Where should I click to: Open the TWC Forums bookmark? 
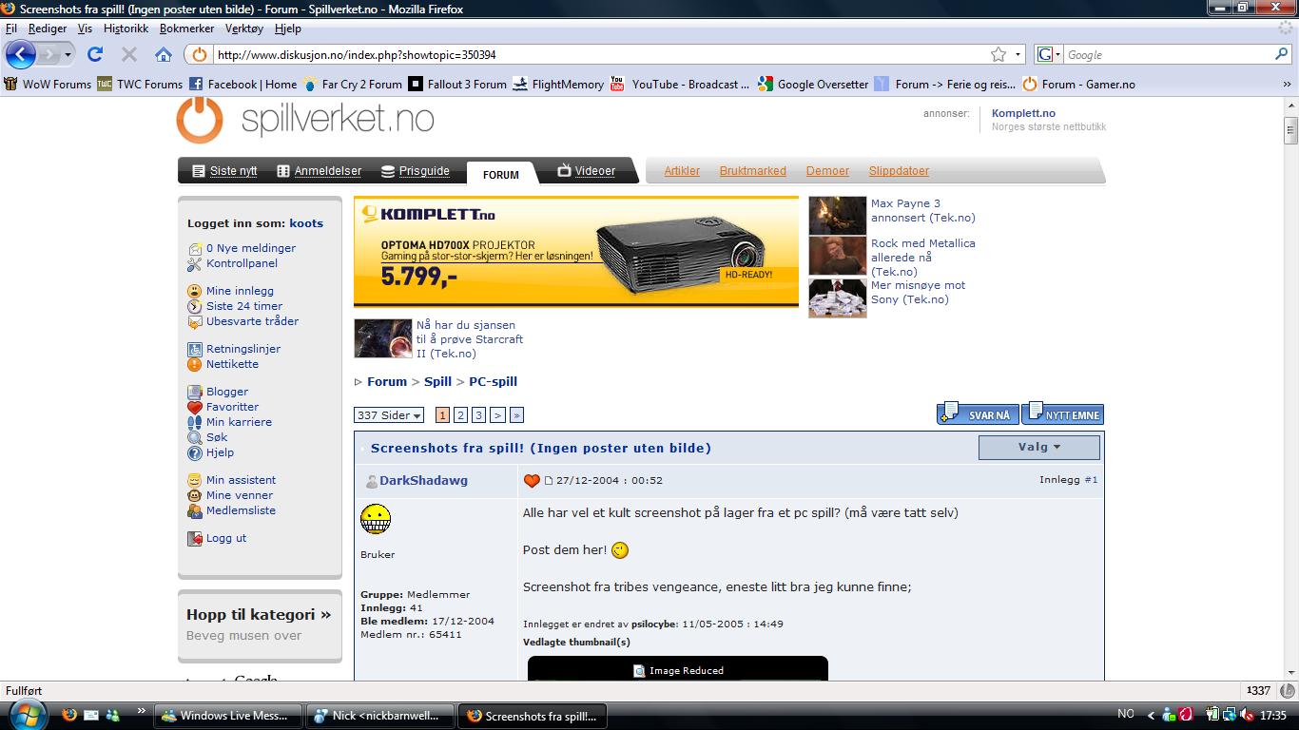pos(140,84)
